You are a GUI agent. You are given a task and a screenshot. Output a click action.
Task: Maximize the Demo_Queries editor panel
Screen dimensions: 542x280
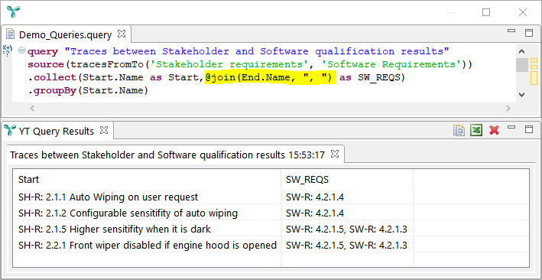529,33
